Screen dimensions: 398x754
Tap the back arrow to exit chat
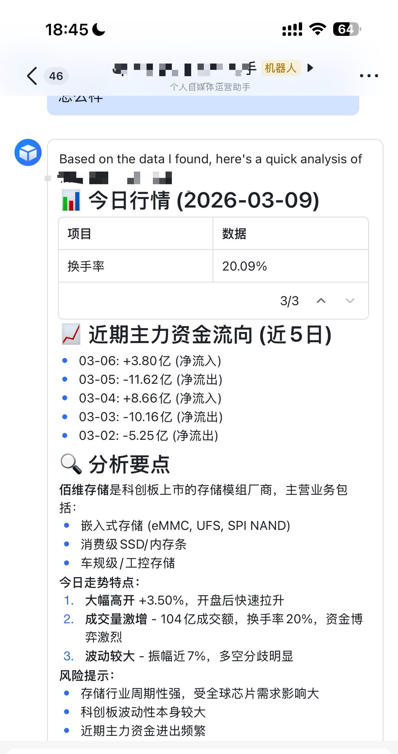click(x=31, y=76)
